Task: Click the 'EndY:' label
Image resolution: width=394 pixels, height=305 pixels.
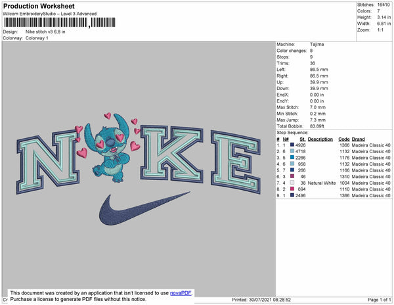Action: click(282, 101)
